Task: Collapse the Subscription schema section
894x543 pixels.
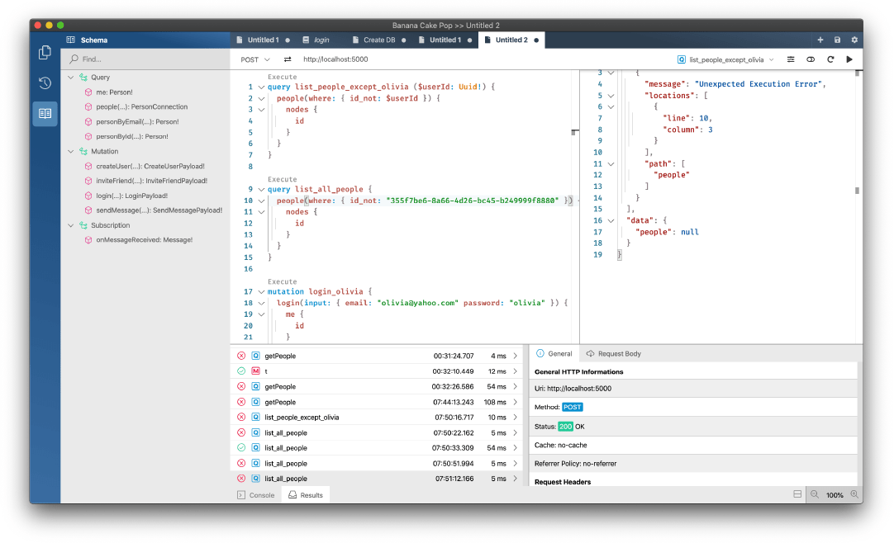Action: [x=71, y=225]
